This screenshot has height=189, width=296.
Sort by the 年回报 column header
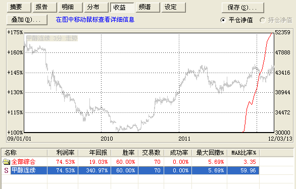coord(94,152)
